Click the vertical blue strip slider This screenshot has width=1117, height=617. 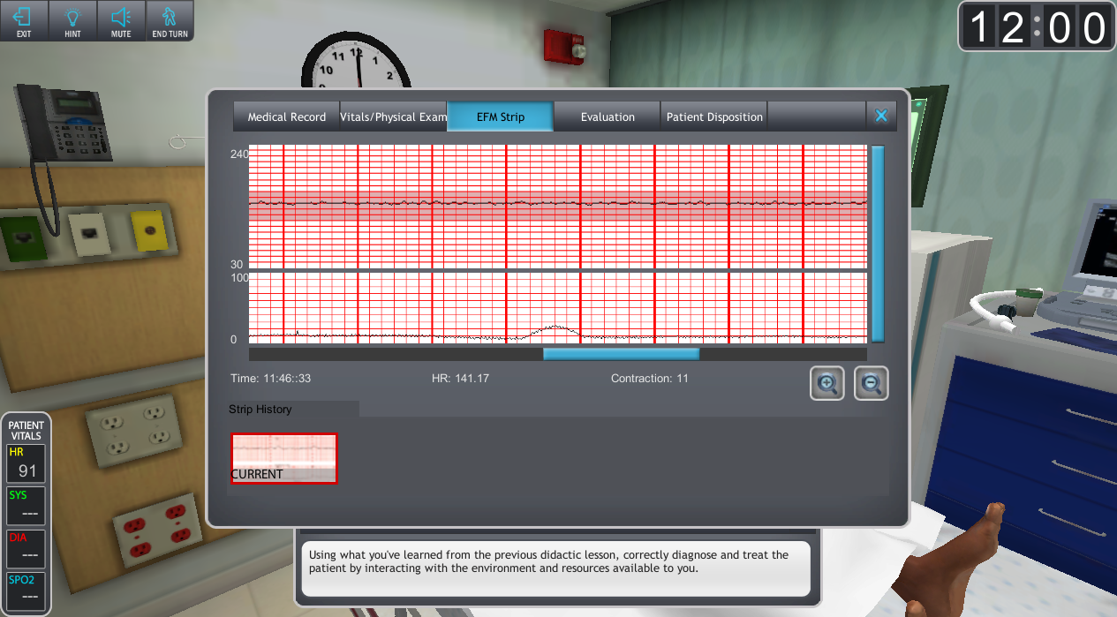(878, 244)
